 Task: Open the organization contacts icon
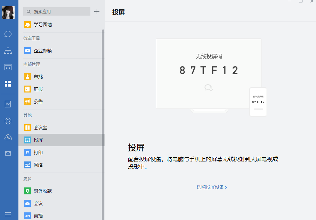[8, 51]
